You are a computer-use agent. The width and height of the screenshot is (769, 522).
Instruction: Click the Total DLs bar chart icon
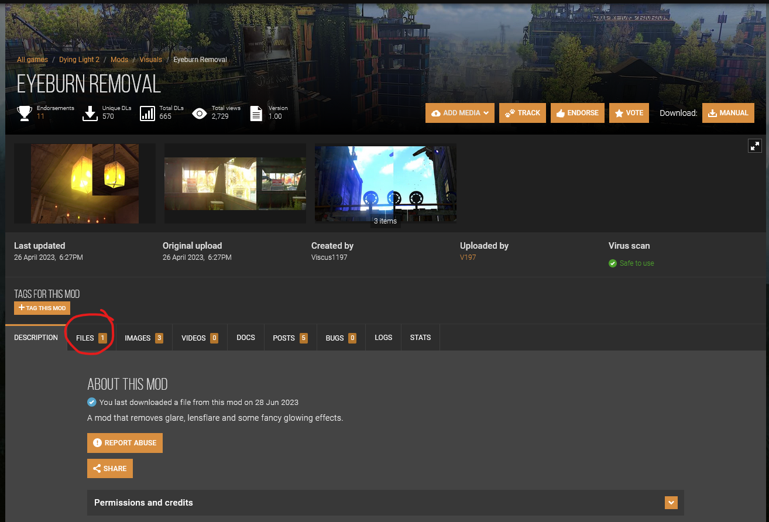(x=147, y=113)
